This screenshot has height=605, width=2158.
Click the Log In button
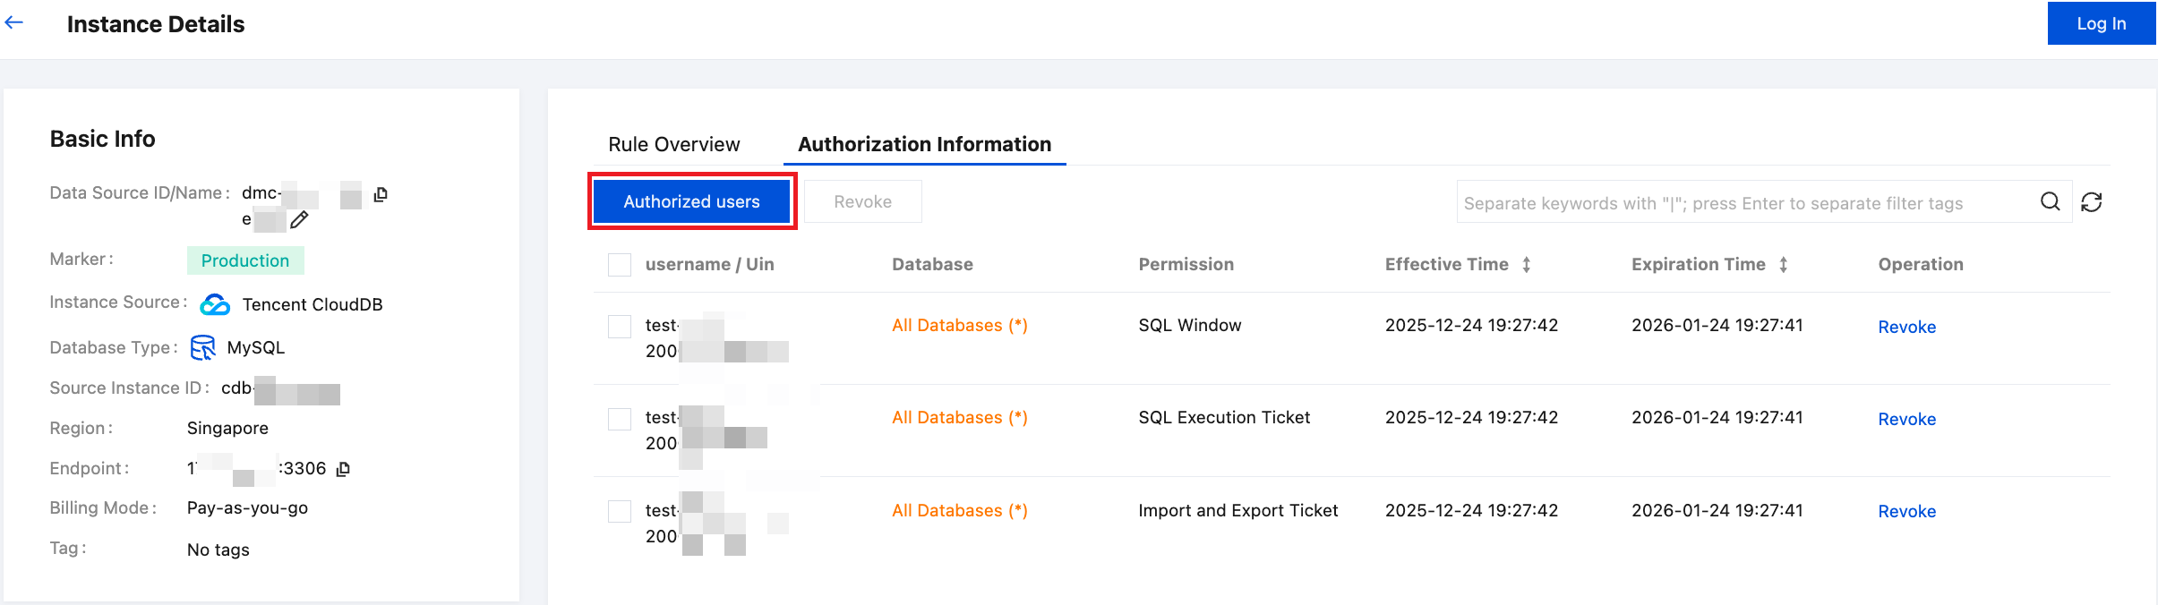(x=2101, y=23)
